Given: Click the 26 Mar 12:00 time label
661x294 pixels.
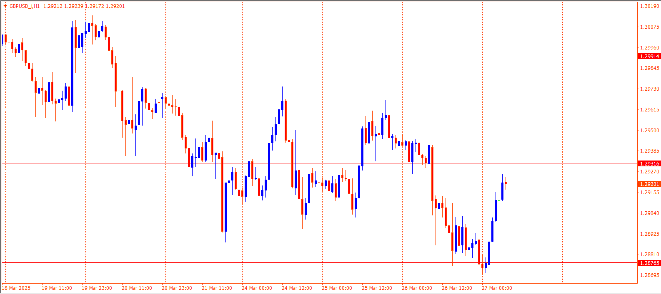Looking at the screenshot, I should pyautogui.click(x=457, y=288).
